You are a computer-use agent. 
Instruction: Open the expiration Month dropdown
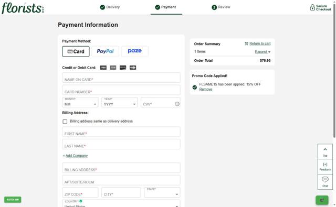pos(80,102)
